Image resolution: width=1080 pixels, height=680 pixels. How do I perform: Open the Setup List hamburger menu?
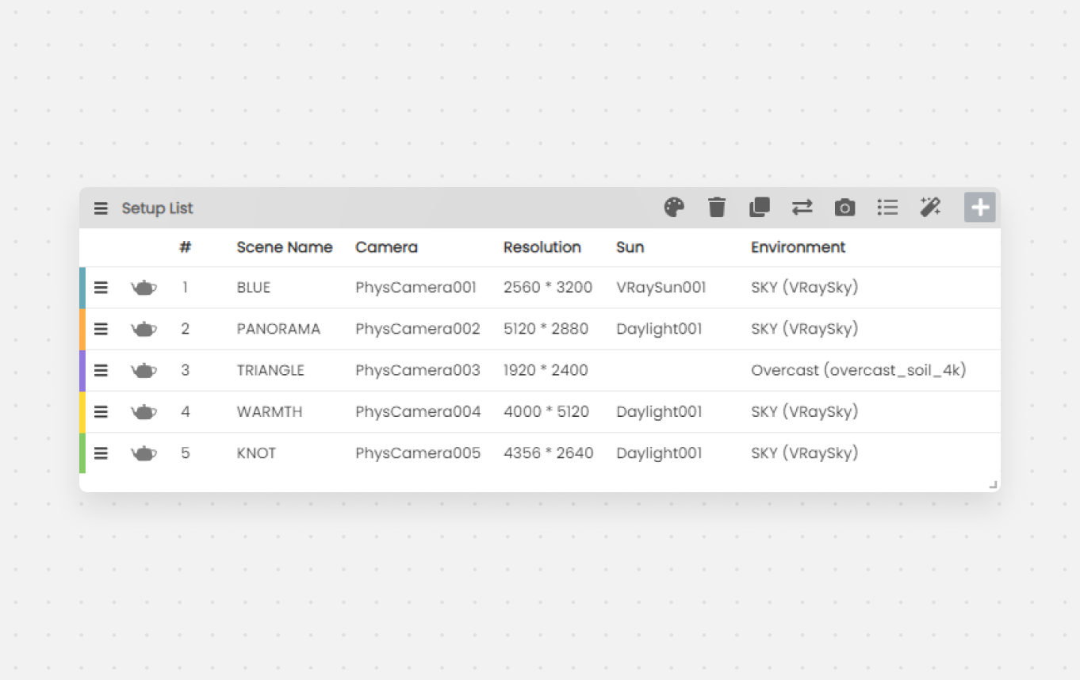pyautogui.click(x=101, y=208)
